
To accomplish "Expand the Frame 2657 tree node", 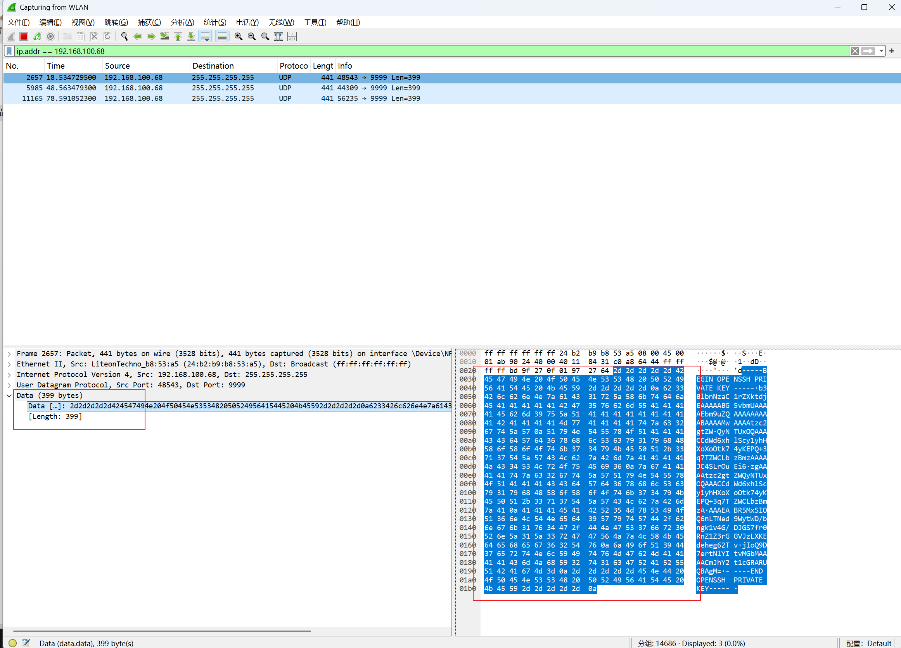I will (9, 354).
